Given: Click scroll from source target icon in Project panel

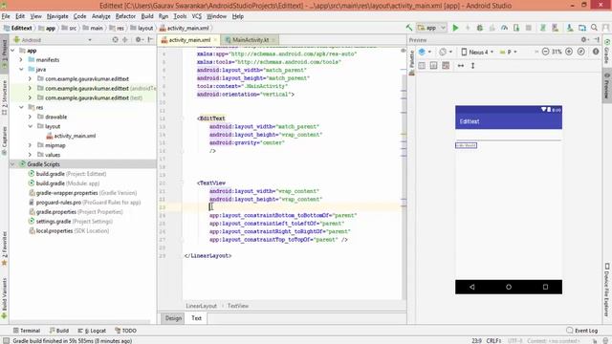Looking at the screenshot, I should pyautogui.click(x=115, y=40).
